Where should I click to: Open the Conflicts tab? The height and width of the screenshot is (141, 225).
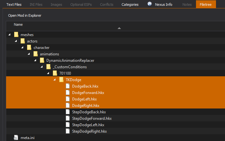(107, 5)
